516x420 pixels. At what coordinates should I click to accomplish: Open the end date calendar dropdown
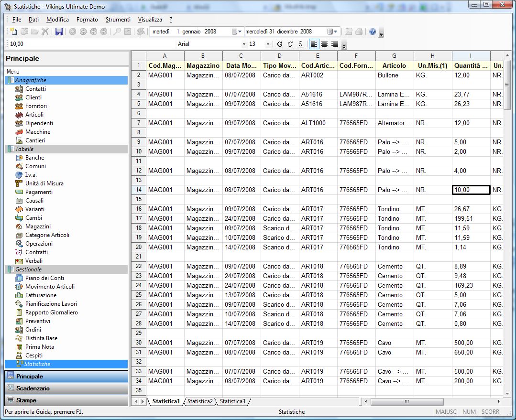click(x=332, y=32)
